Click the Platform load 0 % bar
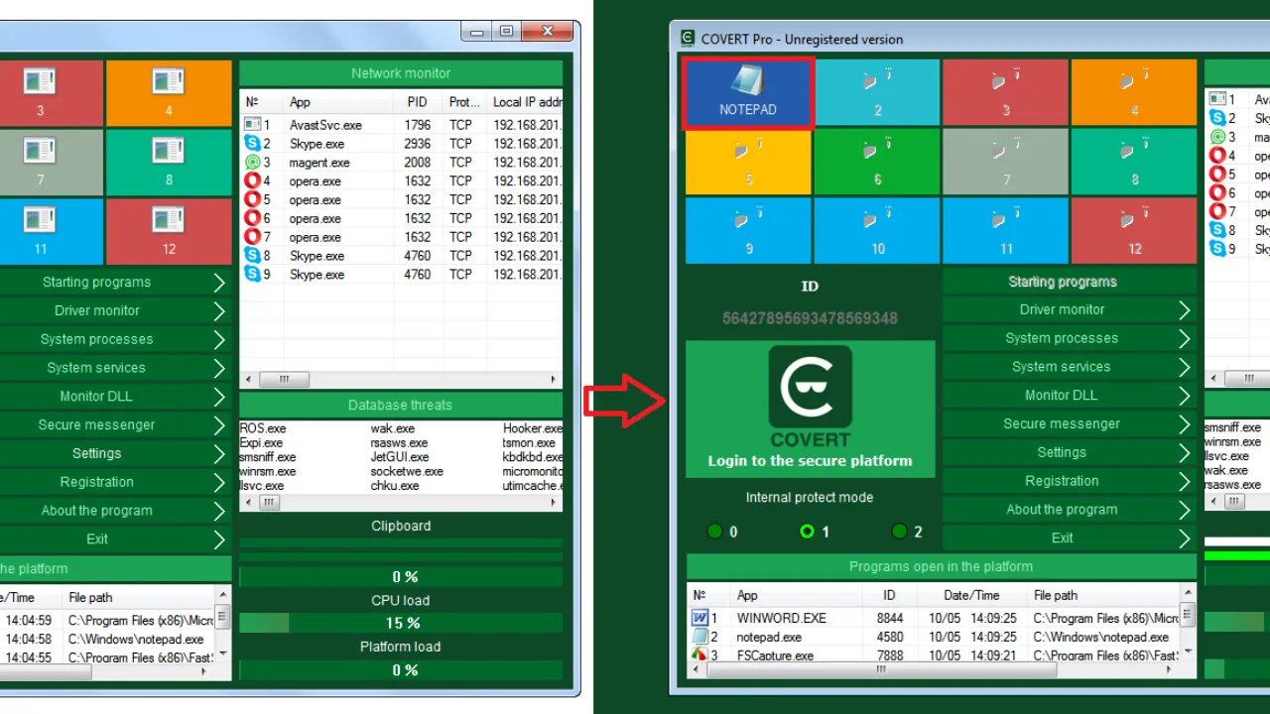The width and height of the screenshot is (1270, 714). [x=401, y=670]
